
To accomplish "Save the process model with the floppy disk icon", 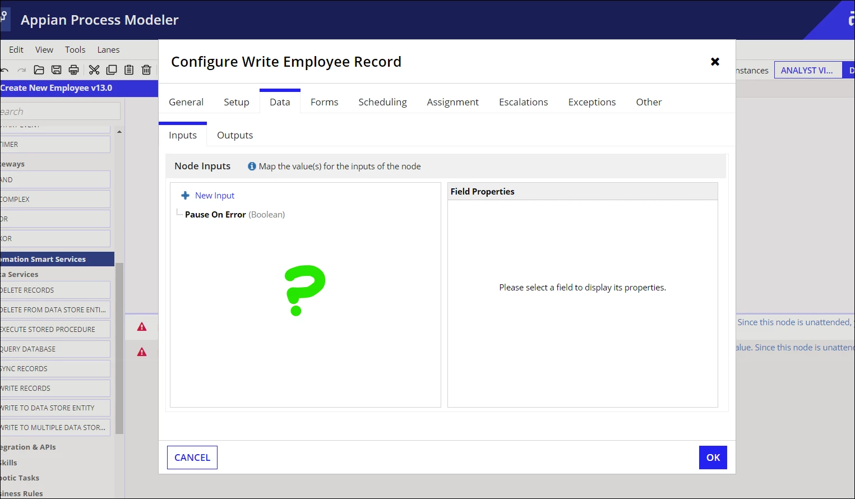I will 56,70.
